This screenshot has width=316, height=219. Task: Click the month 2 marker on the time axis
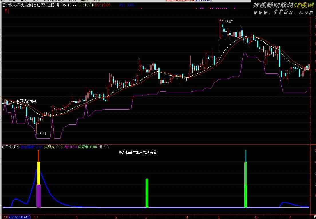point(116,217)
